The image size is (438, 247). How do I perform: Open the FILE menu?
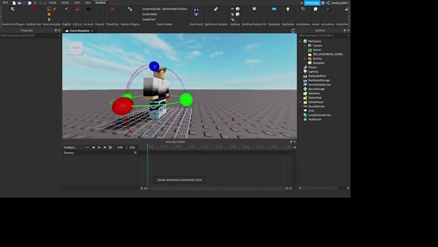point(5,3)
